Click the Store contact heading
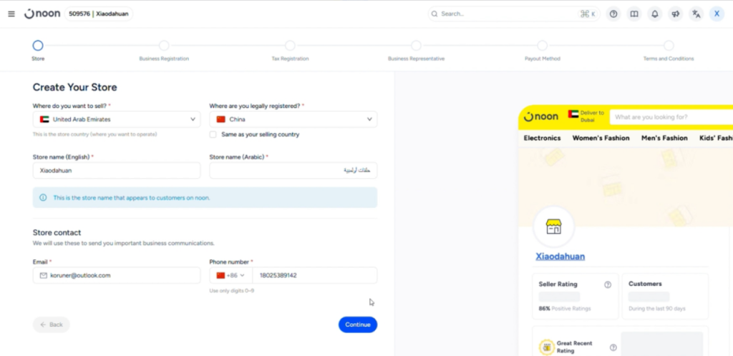 (57, 232)
